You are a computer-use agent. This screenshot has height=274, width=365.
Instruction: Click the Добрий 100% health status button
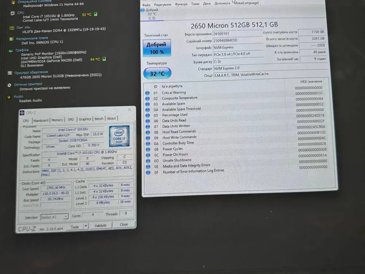pyautogui.click(x=156, y=48)
